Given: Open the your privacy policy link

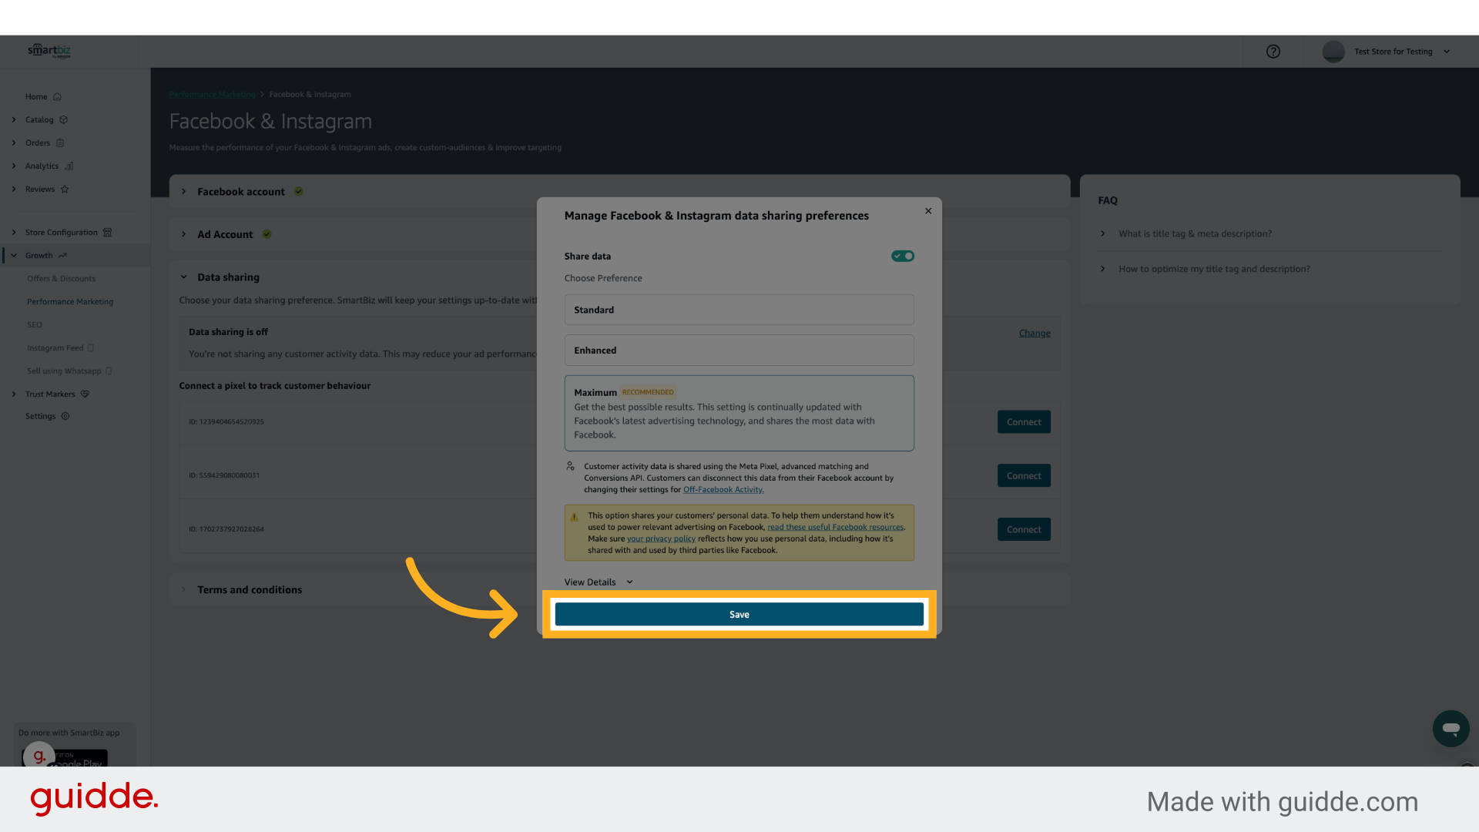Looking at the screenshot, I should click(661, 539).
